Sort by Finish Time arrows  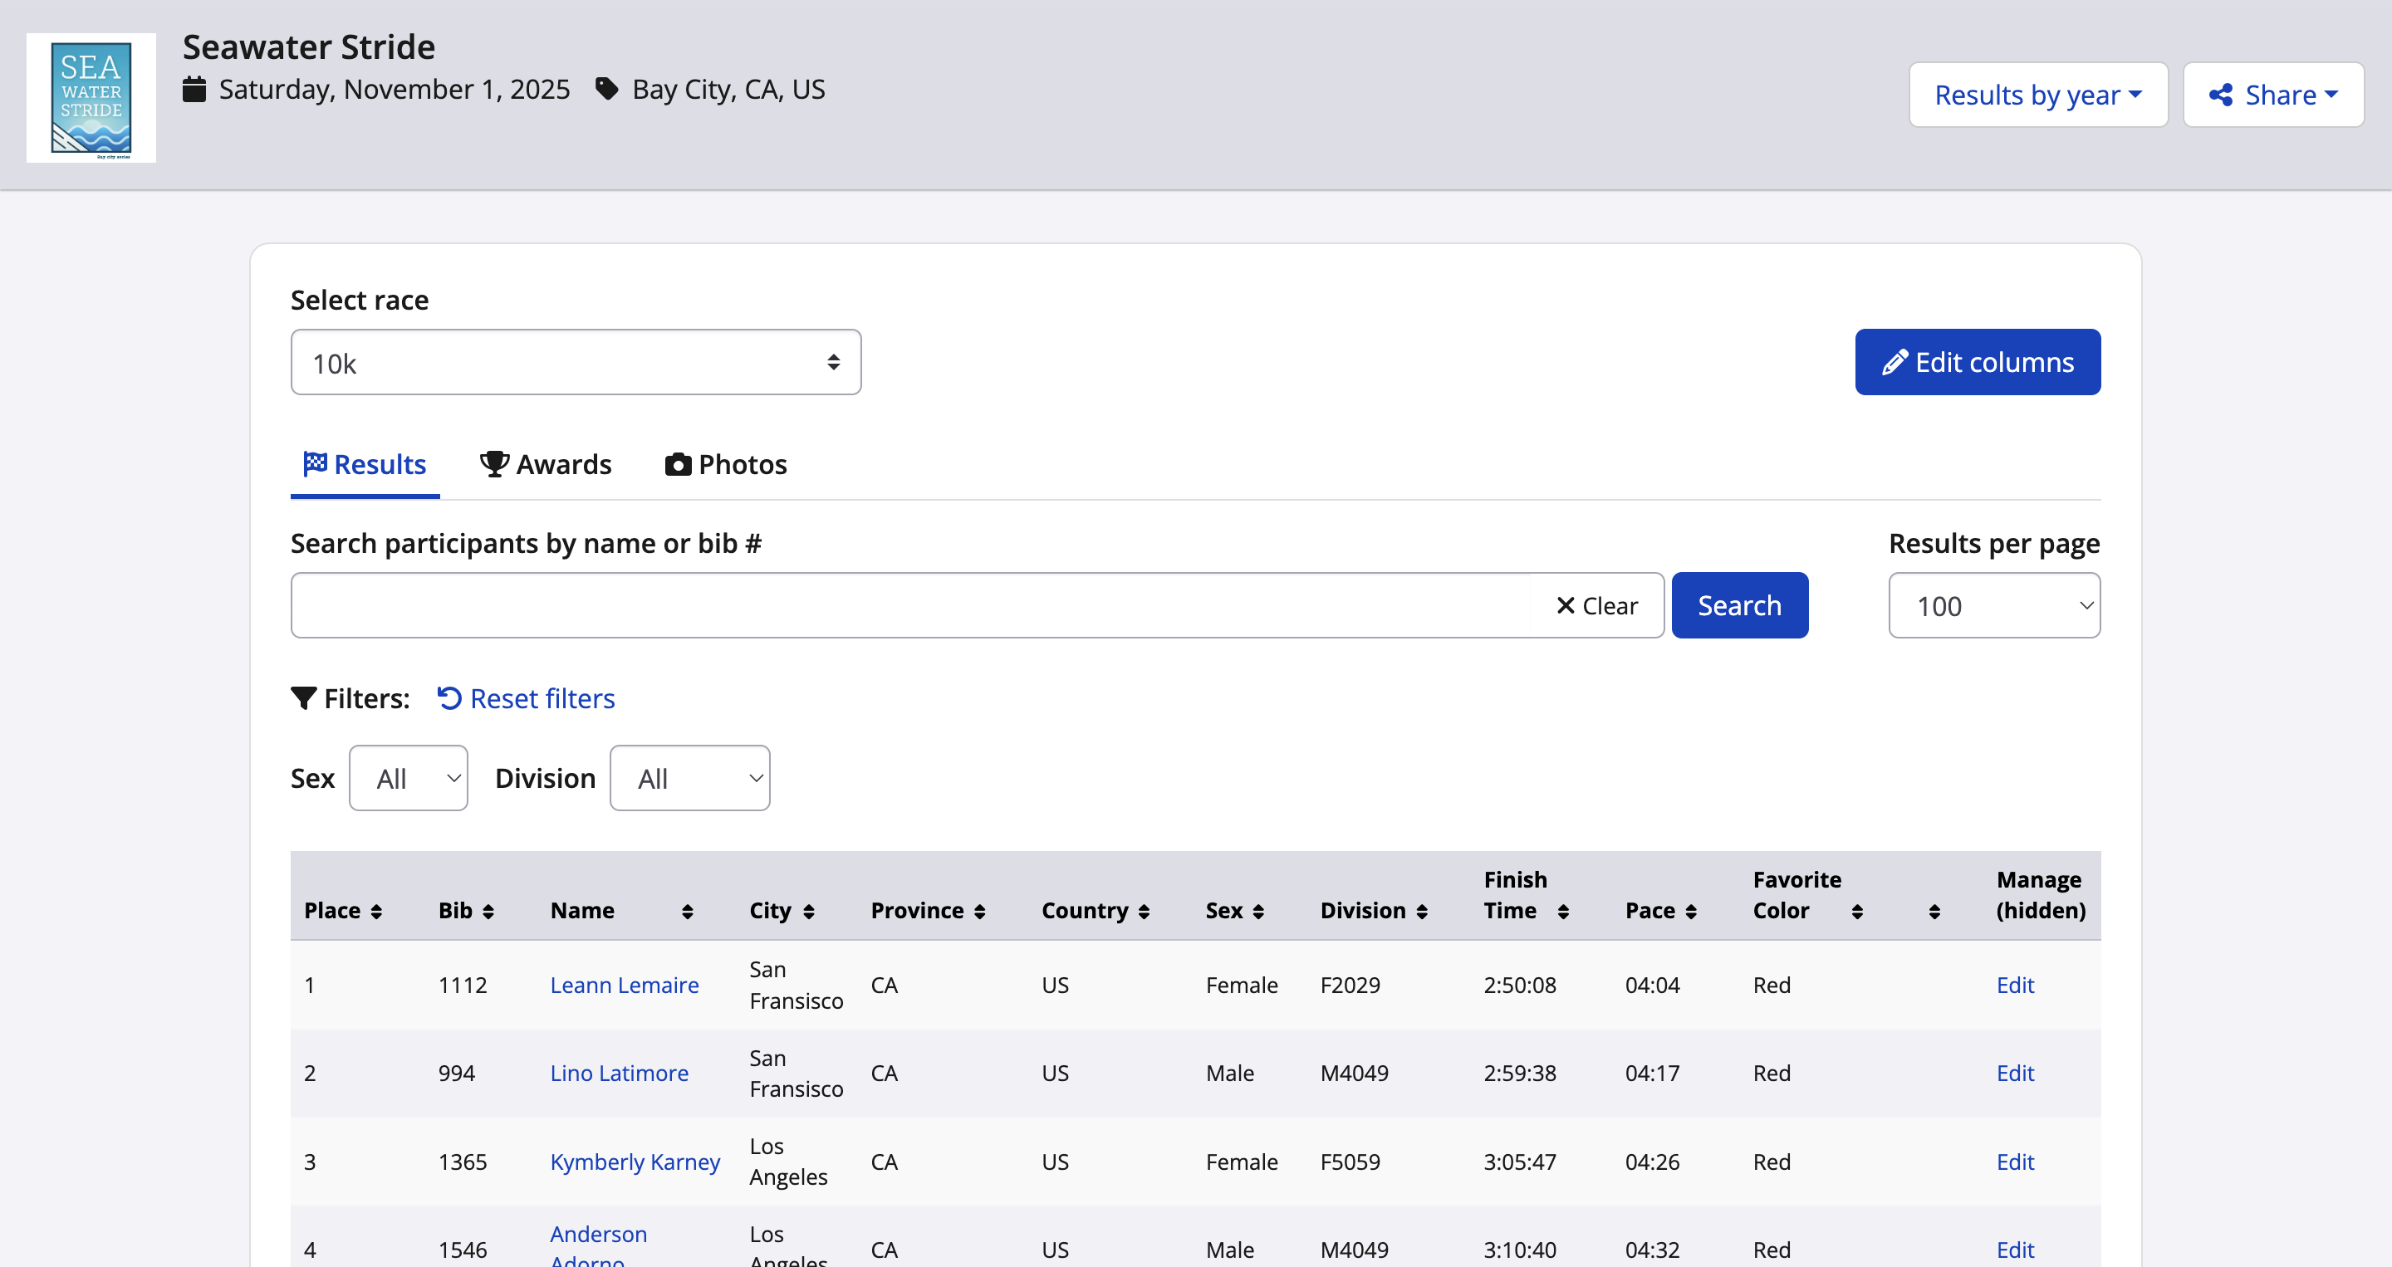1563,912
